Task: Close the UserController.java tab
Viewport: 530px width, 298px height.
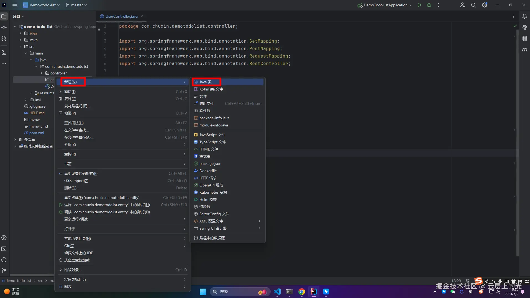Action: pos(142,16)
